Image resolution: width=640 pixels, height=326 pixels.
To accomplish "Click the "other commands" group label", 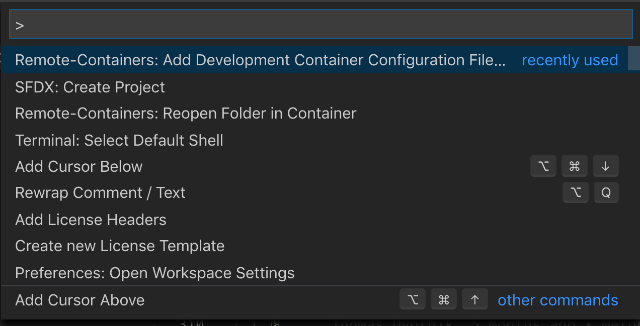I will pos(557,300).
